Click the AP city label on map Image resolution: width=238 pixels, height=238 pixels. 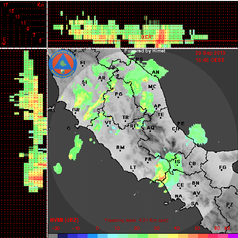coord(158,106)
